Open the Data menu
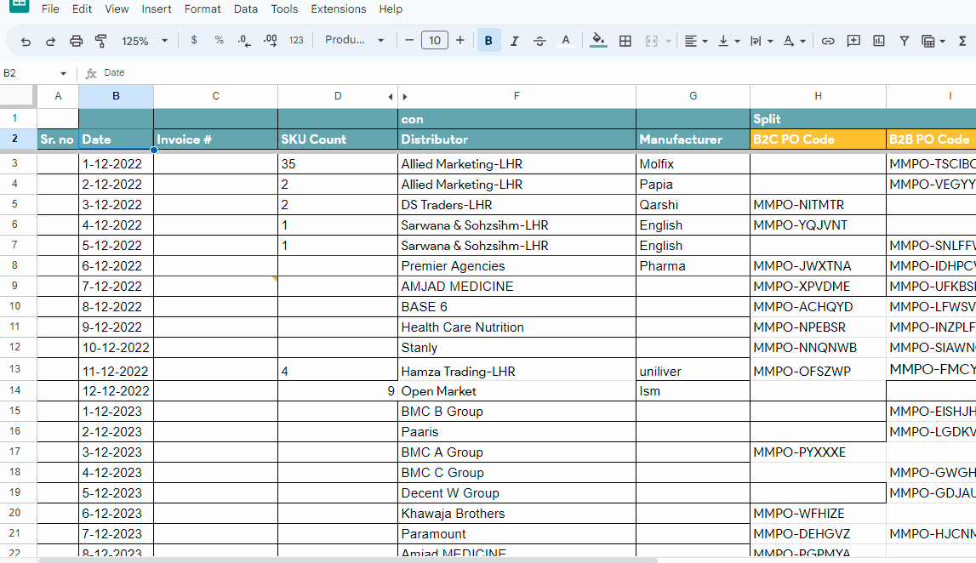Viewport: 976px width, 563px height. (246, 9)
